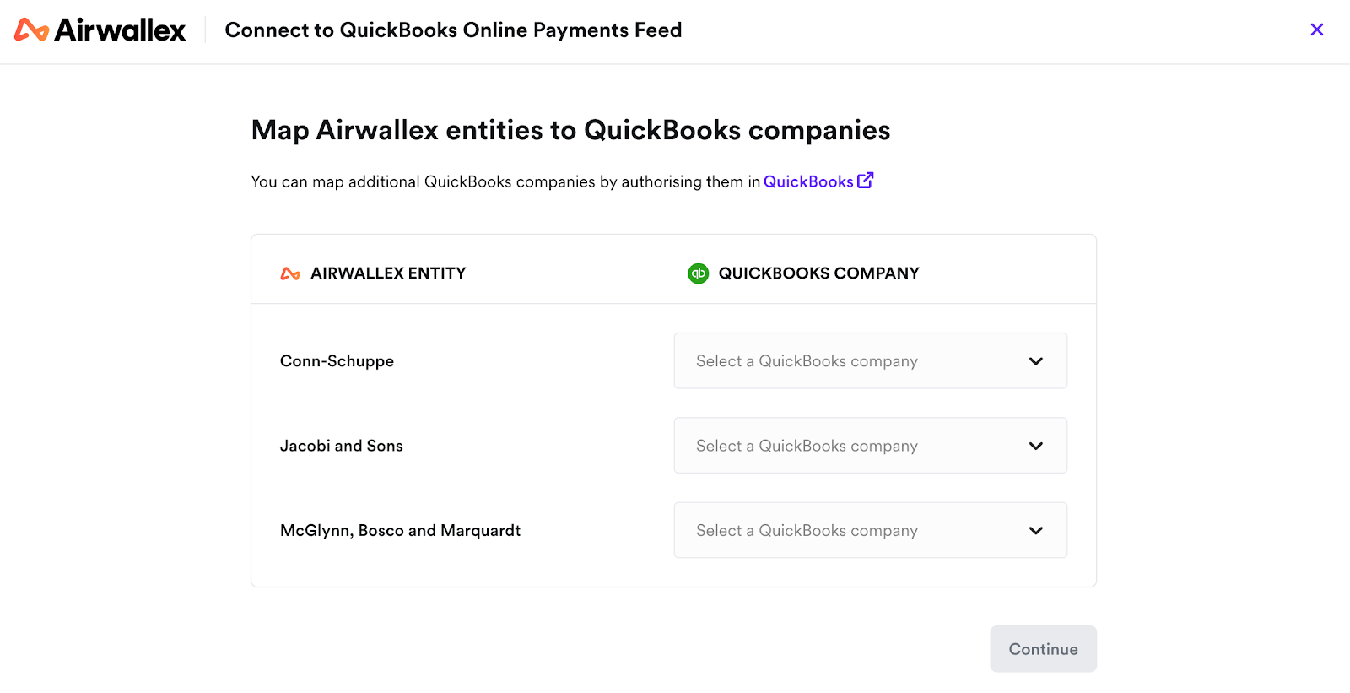Click the Jacobi and Sons entity name
This screenshot has height=693, width=1350.
341,446
